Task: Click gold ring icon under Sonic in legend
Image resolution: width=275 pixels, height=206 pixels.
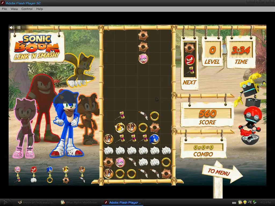Action: (x=50, y=180)
